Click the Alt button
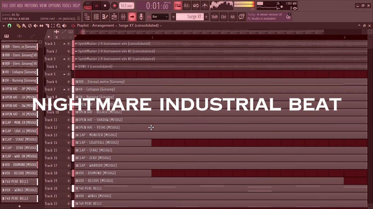The height and width of the screenshot is (209, 373). [x=233, y=17]
